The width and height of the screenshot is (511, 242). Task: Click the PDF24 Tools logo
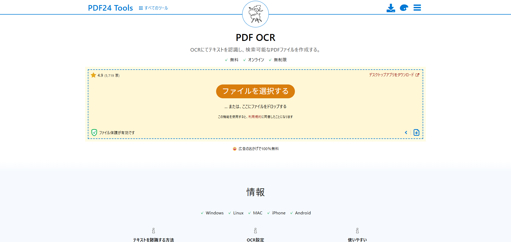click(110, 8)
